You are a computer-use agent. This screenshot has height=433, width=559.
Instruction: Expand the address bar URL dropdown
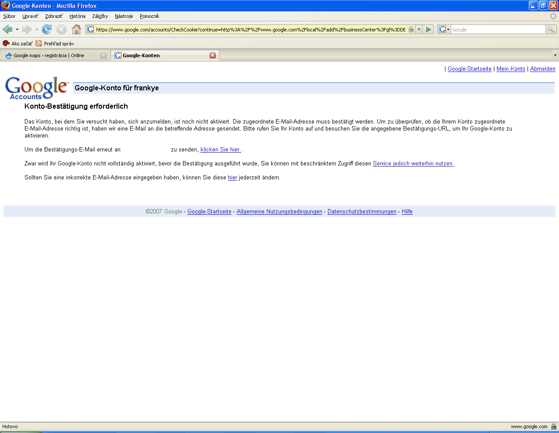pos(419,29)
